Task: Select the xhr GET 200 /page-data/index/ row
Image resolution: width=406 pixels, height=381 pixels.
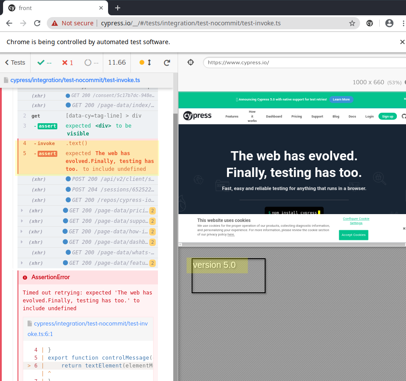Action: pyautogui.click(x=87, y=106)
